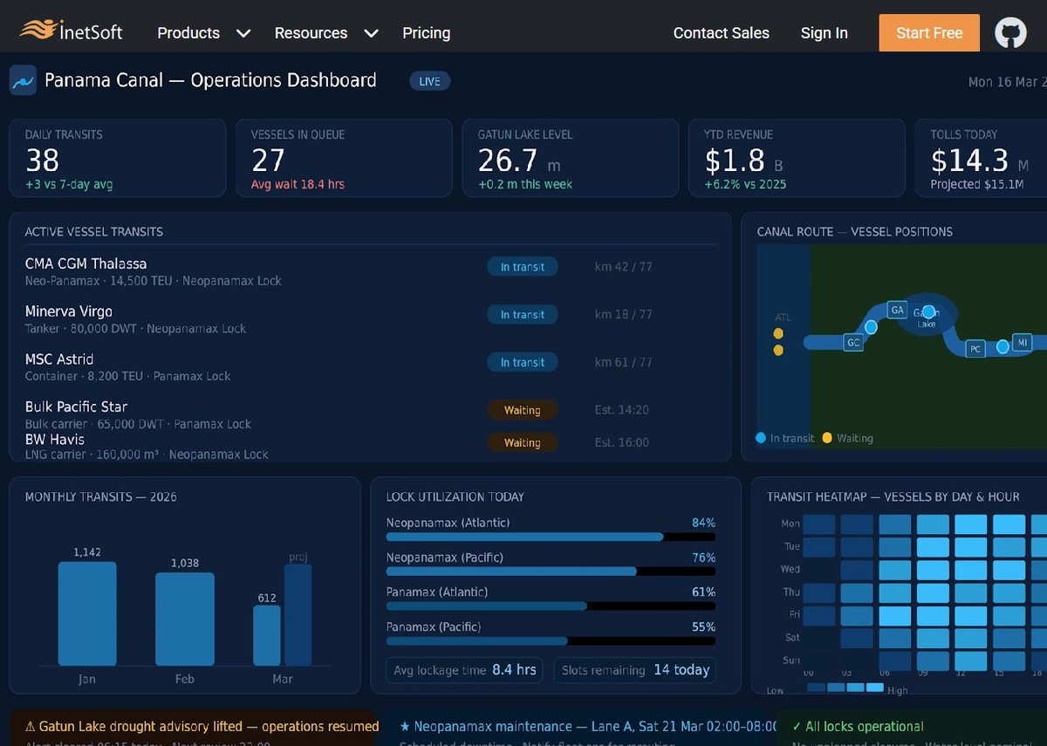Viewport: 1047px width, 746px height.
Task: Click the checkmark in All locks operational
Action: [x=797, y=726]
